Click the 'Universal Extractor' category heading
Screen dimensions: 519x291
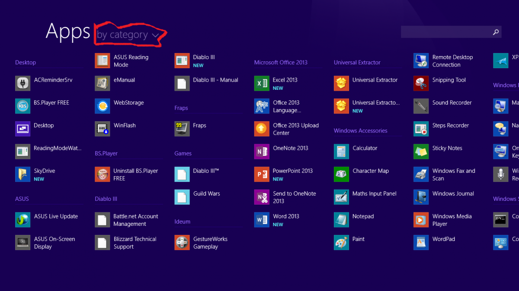click(357, 63)
